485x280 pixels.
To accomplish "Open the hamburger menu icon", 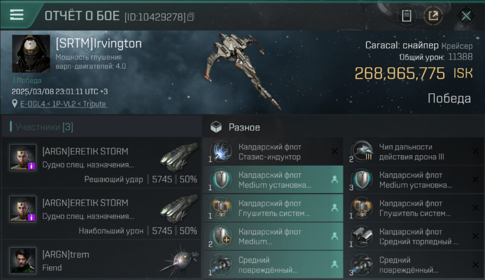I will point(17,15).
